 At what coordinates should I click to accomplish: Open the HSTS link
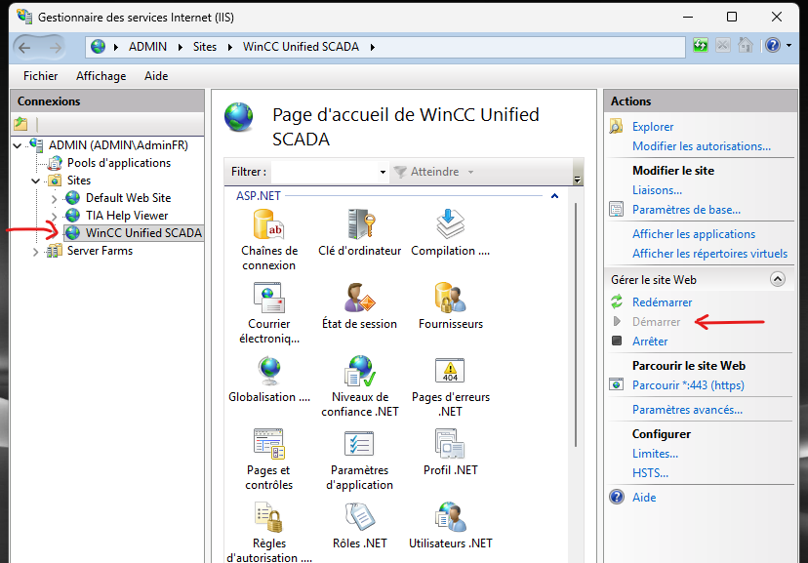click(x=650, y=473)
